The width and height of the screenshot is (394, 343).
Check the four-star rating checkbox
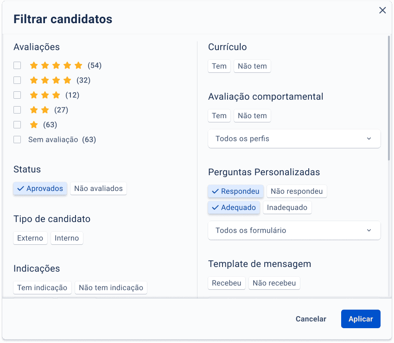tap(17, 80)
